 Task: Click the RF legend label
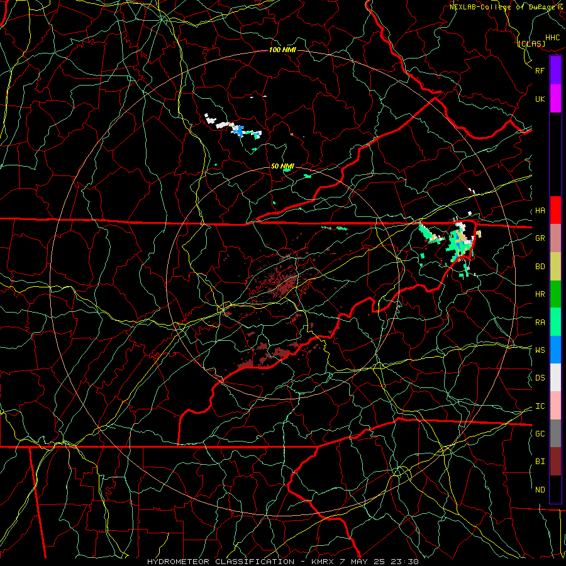pyautogui.click(x=540, y=70)
